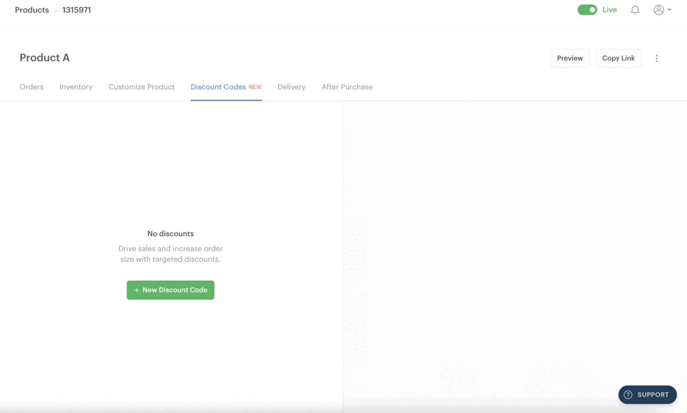Image resolution: width=687 pixels, height=413 pixels.
Task: Click the Copy Link button
Action: click(x=618, y=58)
